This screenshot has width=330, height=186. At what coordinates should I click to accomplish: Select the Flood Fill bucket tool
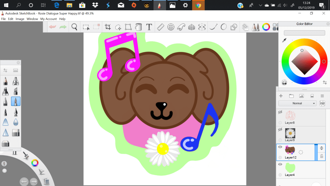click(x=138, y=27)
